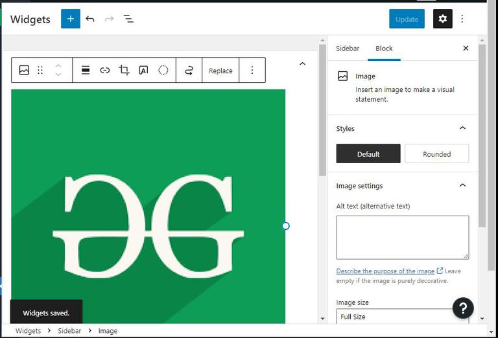Select the Rounded image style
This screenshot has width=498, height=338.
click(436, 153)
